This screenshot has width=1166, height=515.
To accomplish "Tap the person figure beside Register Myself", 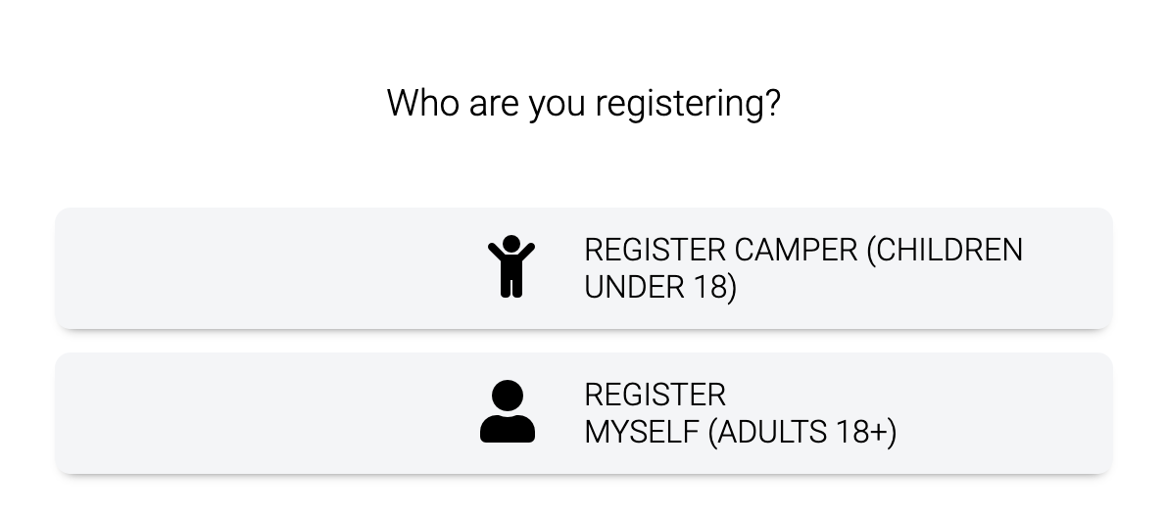I will tap(508, 411).
